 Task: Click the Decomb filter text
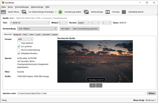[21, 72]
